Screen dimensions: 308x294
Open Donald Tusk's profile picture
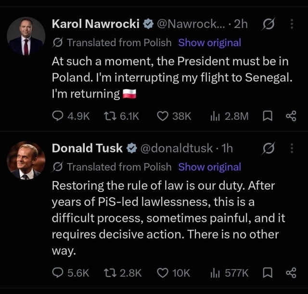pos(26,160)
